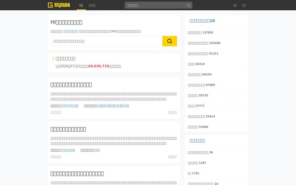
Task: Open the sidebar row with count 26
Action: pyautogui.click(x=216, y=153)
